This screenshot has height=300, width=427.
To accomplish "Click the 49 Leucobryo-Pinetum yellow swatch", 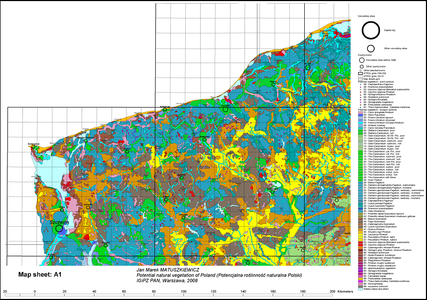I will (x=361, y=234).
